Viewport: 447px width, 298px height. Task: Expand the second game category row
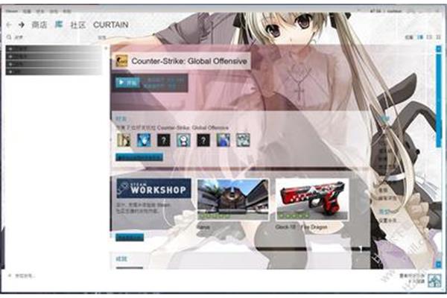(54, 57)
